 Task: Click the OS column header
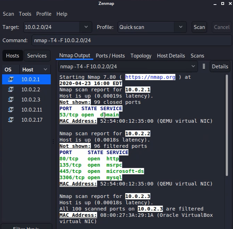(x=11, y=69)
